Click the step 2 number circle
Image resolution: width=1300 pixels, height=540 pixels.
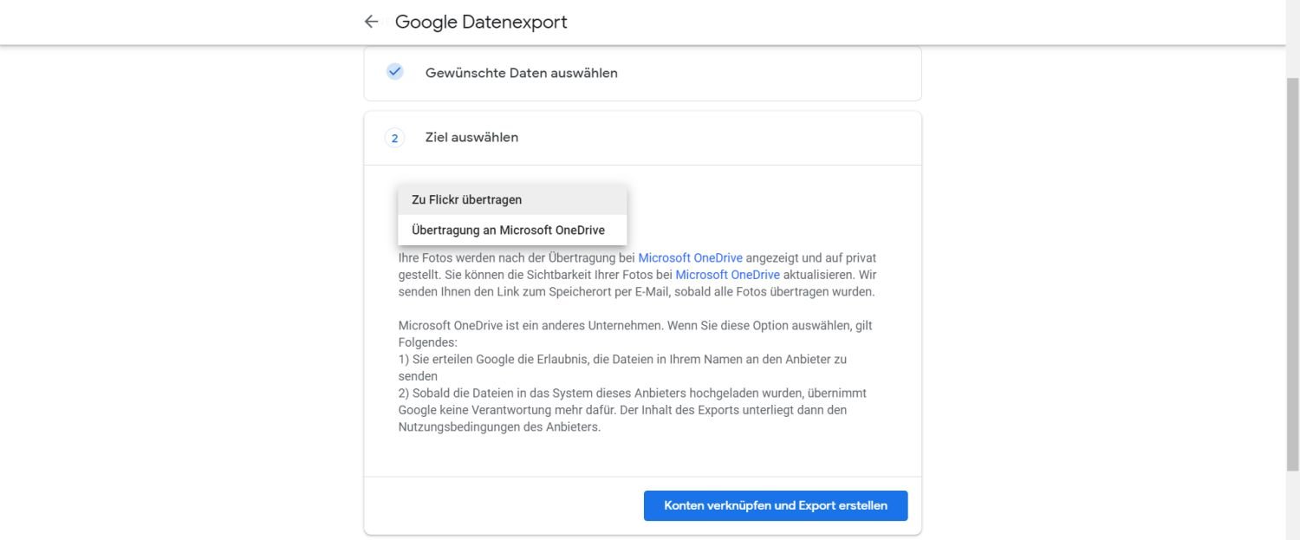tap(394, 138)
